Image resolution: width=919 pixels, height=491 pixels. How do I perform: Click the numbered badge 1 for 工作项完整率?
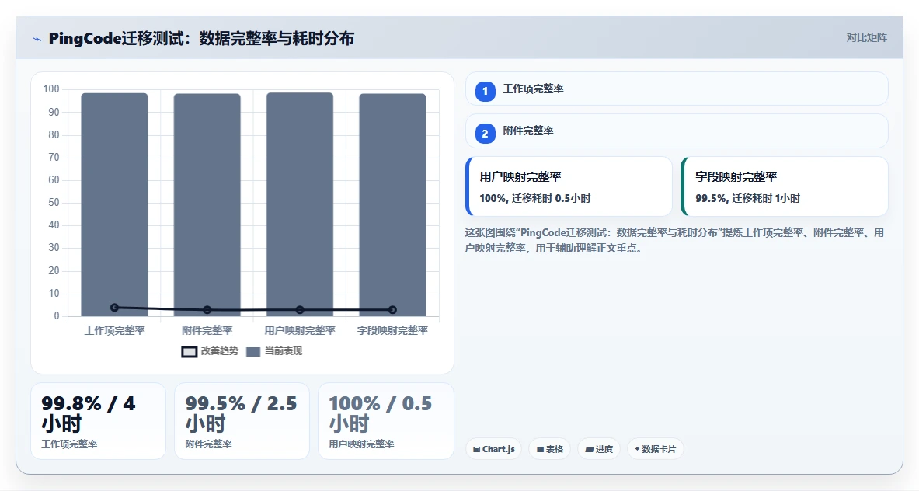point(485,92)
